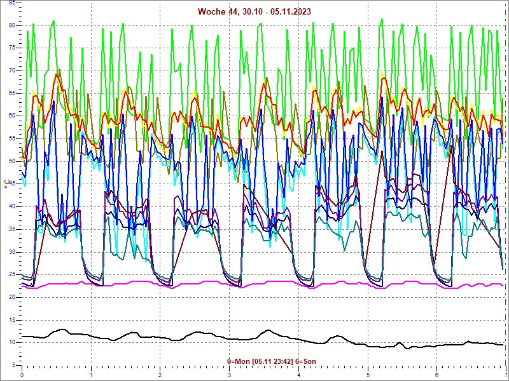Image resolution: width=509 pixels, height=381 pixels.
Task: Click the "80" label on the temperature axis
Action: pyautogui.click(x=11, y=25)
